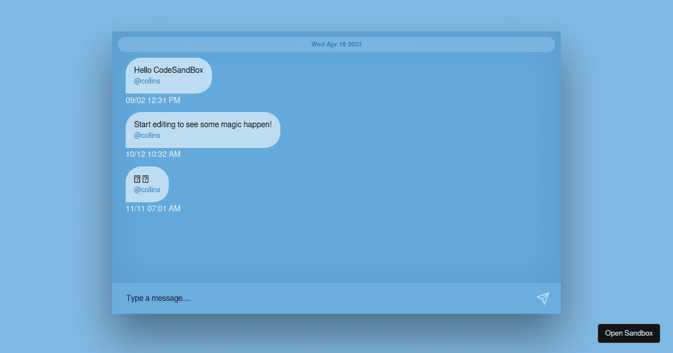This screenshot has width=673, height=353.
Task: Select @collins in the emoji message bubble
Action: point(147,189)
